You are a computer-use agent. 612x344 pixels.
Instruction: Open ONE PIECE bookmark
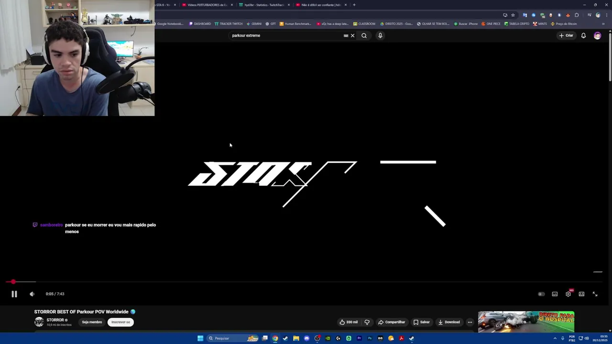491,24
